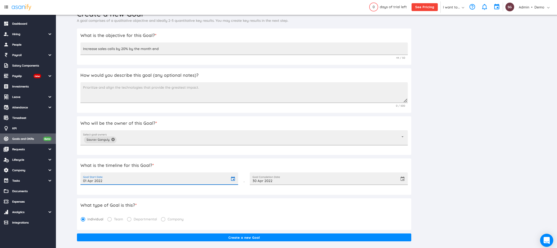This screenshot has width=557, height=248.
Task: Expand the Hiring sidebar section
Action: pos(50,34)
